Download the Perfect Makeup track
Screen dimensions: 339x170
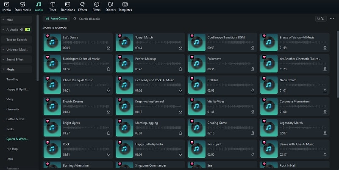(181, 69)
